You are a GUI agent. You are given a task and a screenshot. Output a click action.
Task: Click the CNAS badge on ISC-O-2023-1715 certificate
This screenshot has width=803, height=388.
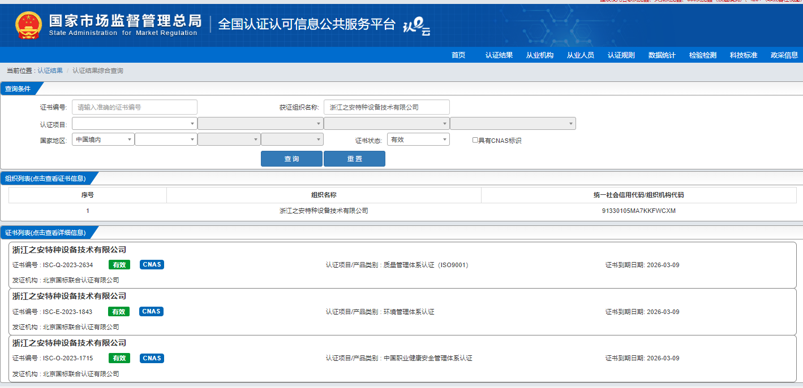click(152, 359)
